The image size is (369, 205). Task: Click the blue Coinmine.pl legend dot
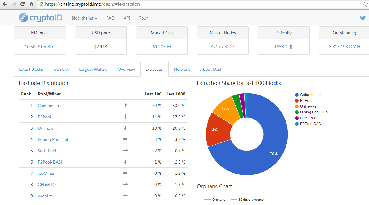[297, 95]
